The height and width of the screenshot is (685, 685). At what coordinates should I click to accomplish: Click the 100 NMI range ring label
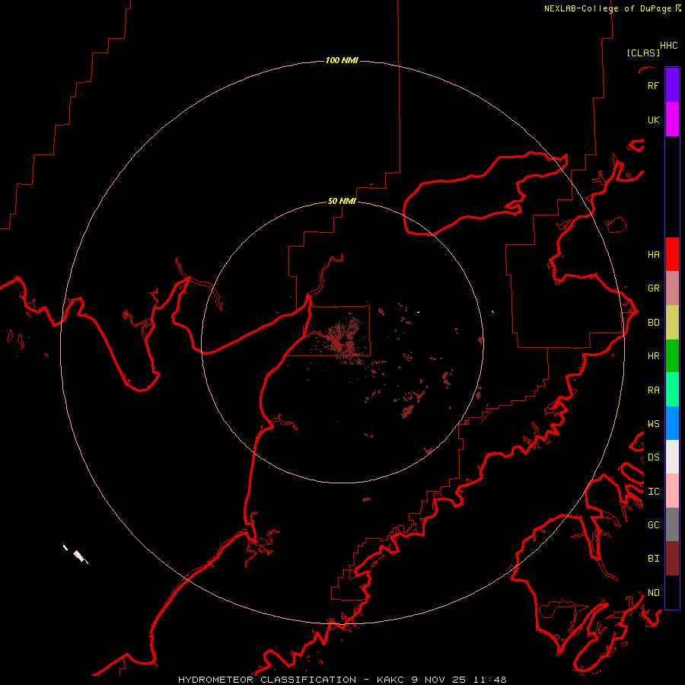pos(342,60)
